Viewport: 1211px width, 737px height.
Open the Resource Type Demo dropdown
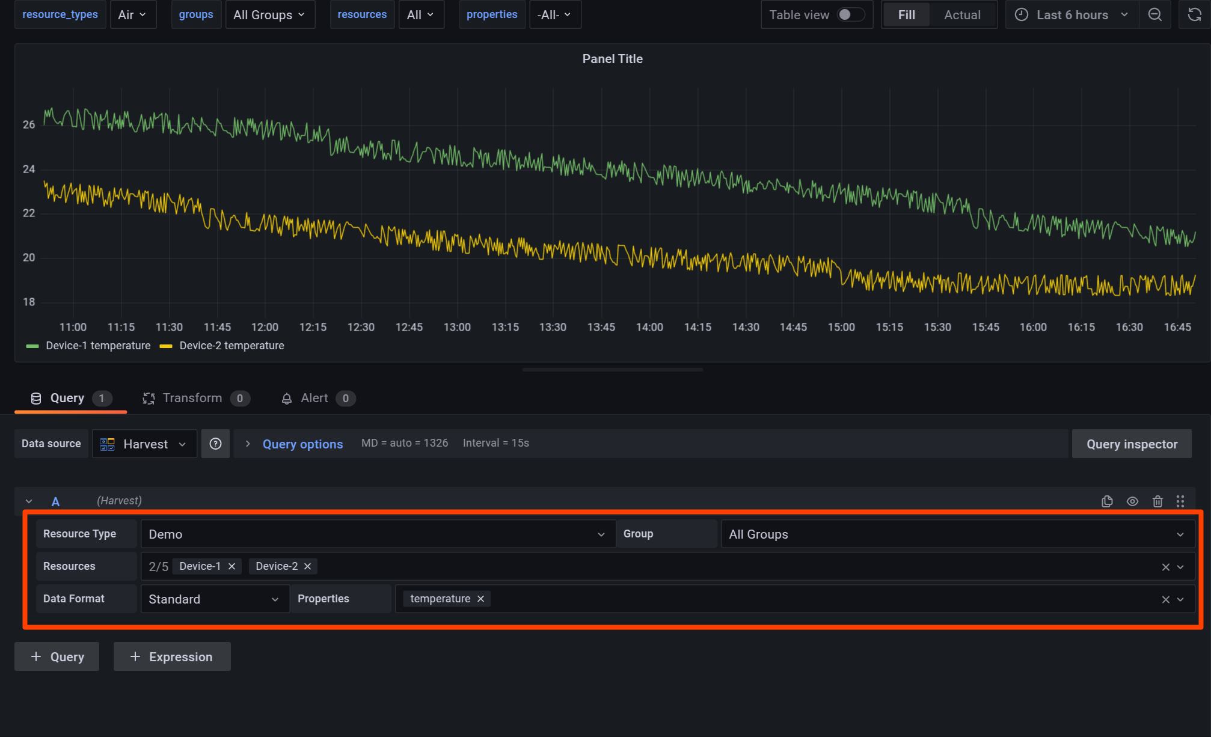[x=378, y=534]
